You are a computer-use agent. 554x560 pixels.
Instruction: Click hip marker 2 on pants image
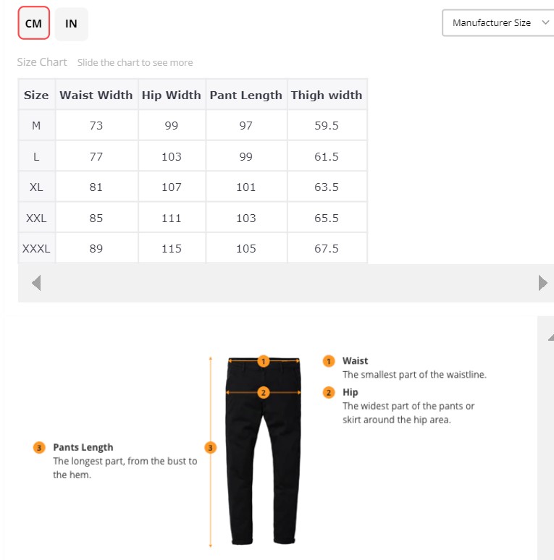[x=264, y=393]
